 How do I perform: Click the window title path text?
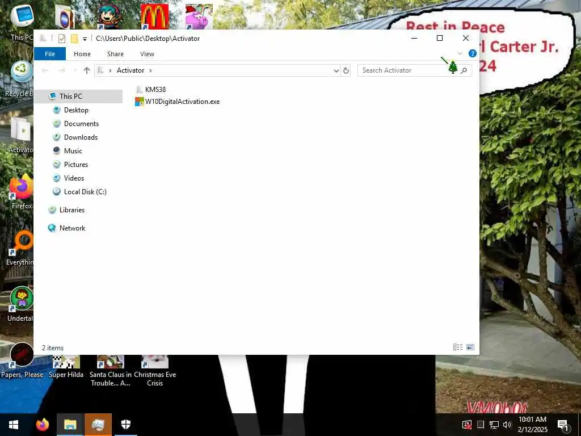point(148,39)
